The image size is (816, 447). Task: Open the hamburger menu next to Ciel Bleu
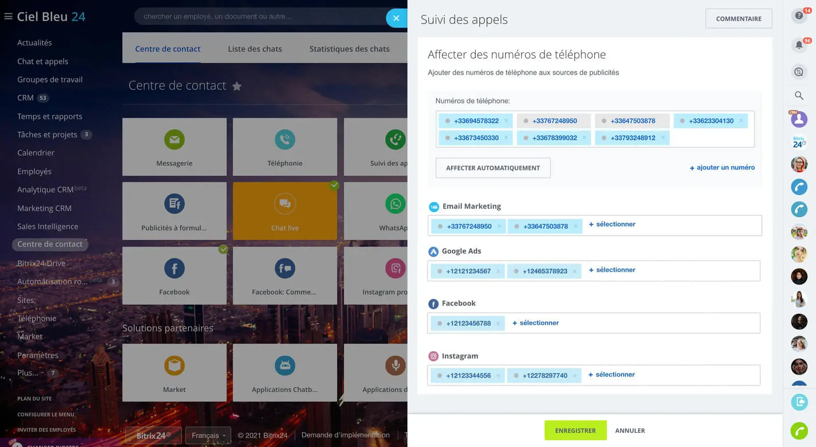tap(8, 16)
